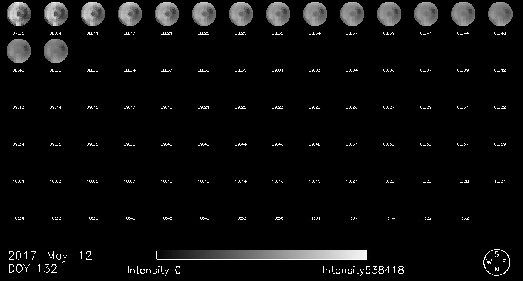Choose the disk image above 08:29
523x281 pixels.
[x=241, y=14]
